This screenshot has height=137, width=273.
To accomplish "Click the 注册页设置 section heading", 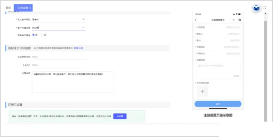I will pyautogui.click(x=15, y=105).
